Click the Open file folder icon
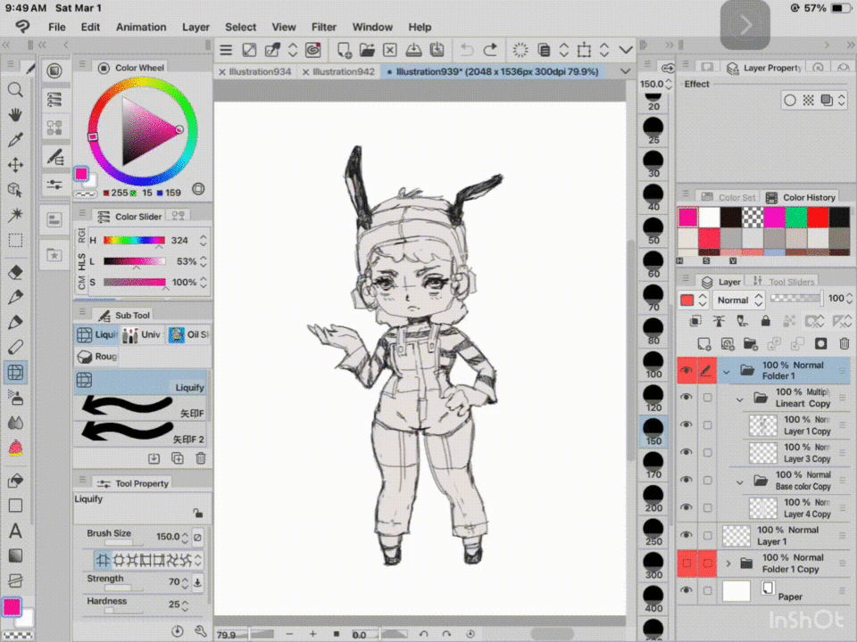Image resolution: width=857 pixels, height=642 pixels. point(367,50)
